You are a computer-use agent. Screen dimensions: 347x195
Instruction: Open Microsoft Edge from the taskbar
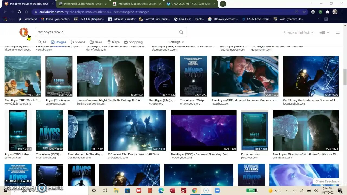(161, 191)
